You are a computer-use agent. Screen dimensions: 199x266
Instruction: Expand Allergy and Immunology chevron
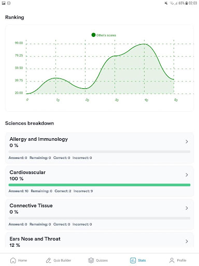(x=187, y=142)
